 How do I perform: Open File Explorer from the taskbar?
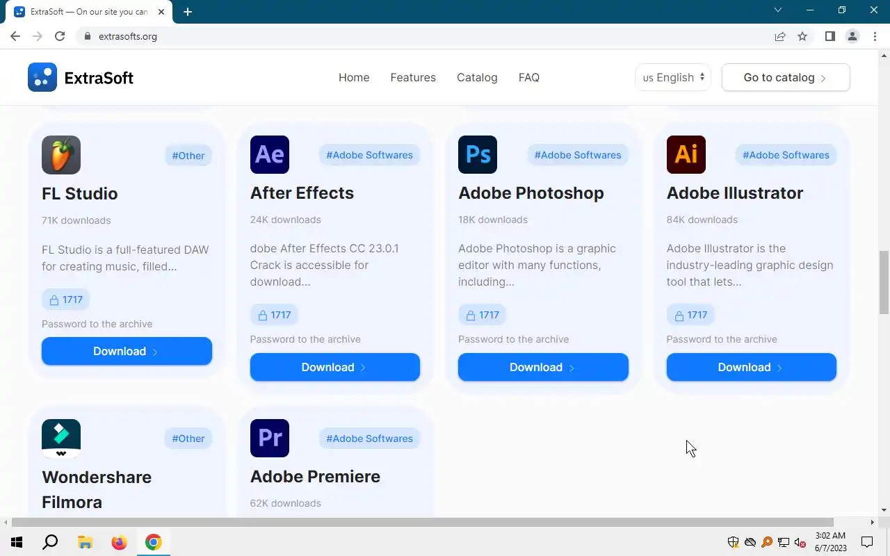coord(85,542)
